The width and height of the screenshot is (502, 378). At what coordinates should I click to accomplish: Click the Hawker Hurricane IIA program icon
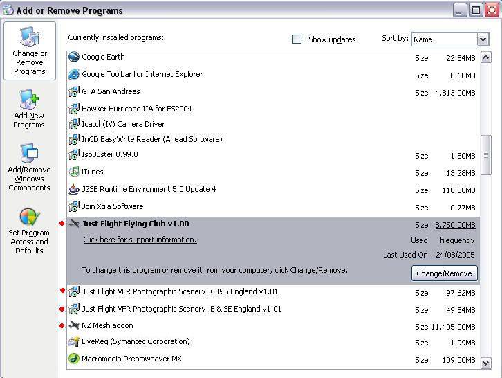click(x=74, y=109)
